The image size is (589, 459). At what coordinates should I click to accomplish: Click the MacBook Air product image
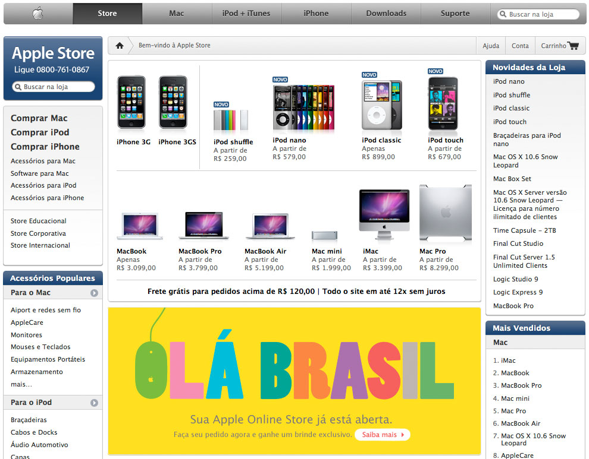tap(270, 226)
